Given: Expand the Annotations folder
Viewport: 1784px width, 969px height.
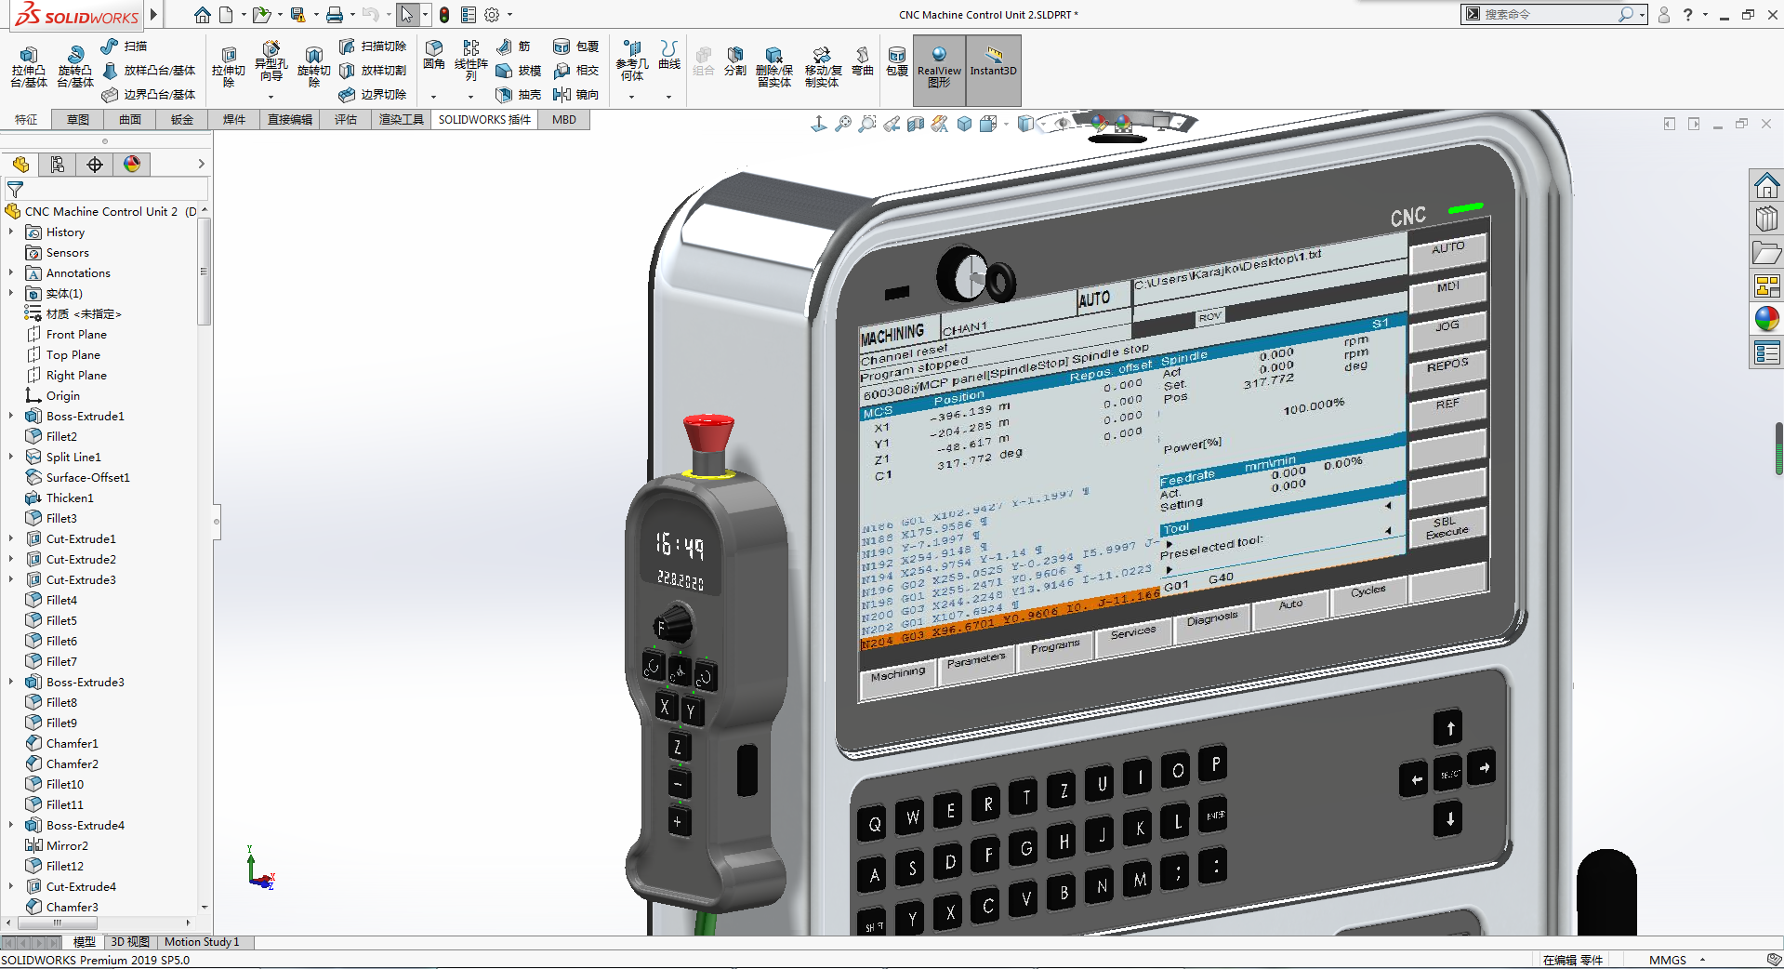Looking at the screenshot, I should 11,272.
